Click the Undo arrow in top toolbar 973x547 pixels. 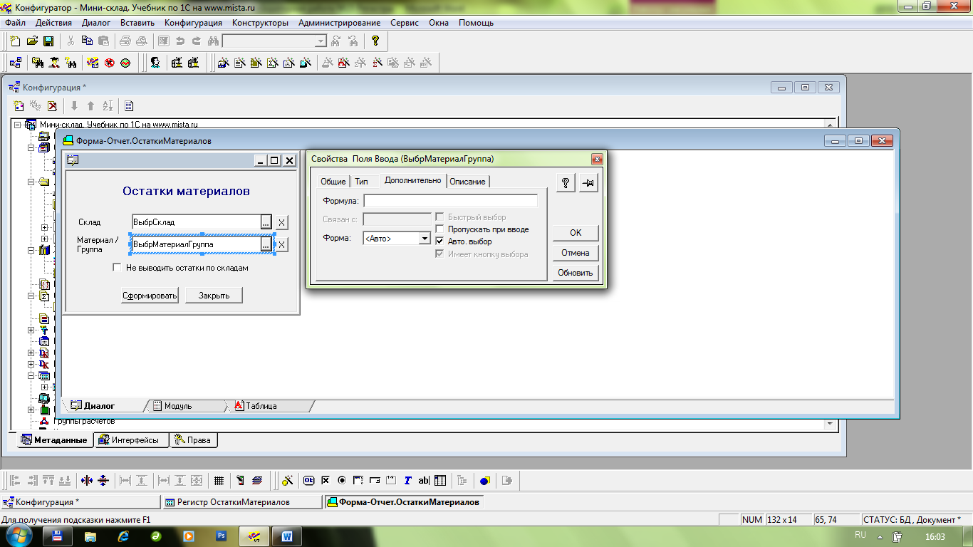pos(180,41)
